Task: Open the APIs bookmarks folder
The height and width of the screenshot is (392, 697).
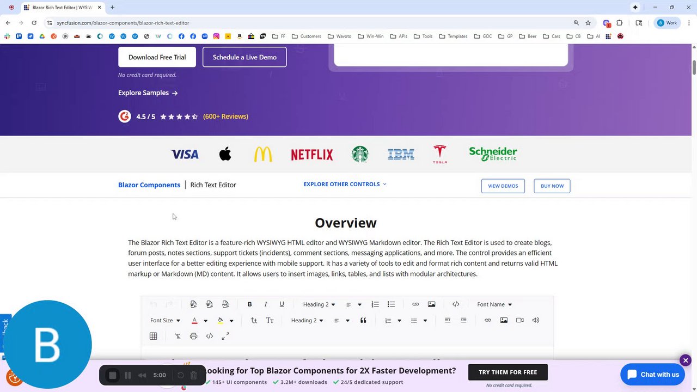Action: click(x=399, y=36)
